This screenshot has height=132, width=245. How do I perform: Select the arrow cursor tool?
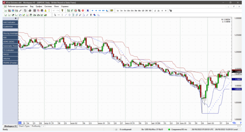[55, 15]
